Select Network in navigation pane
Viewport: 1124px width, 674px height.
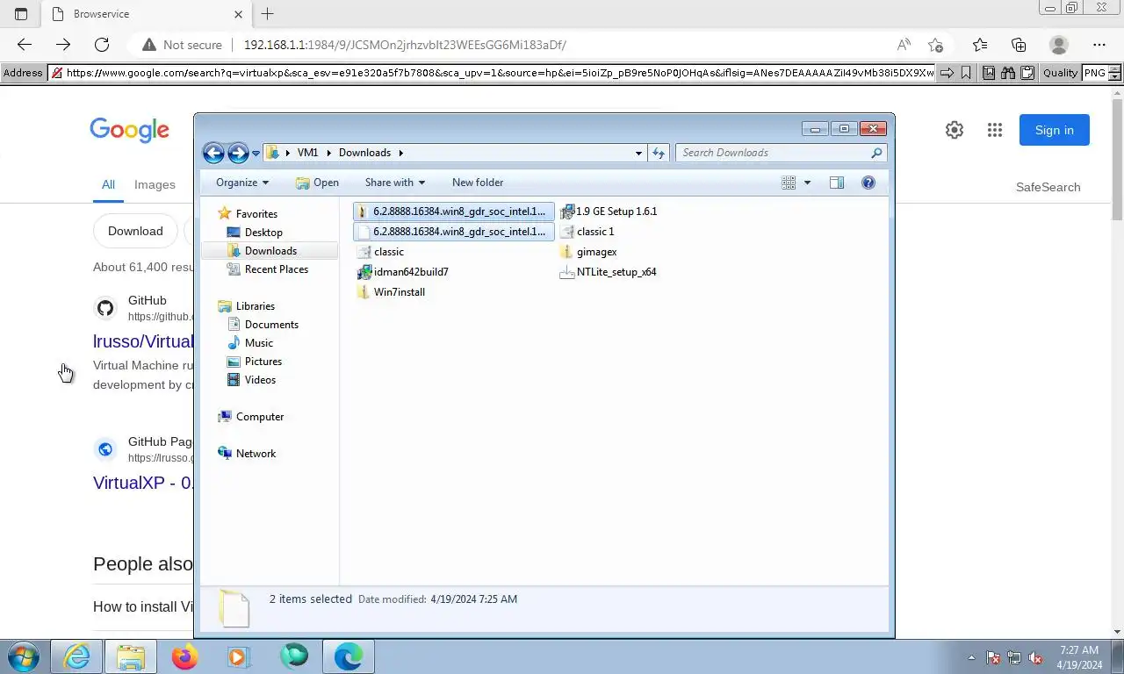point(256,454)
